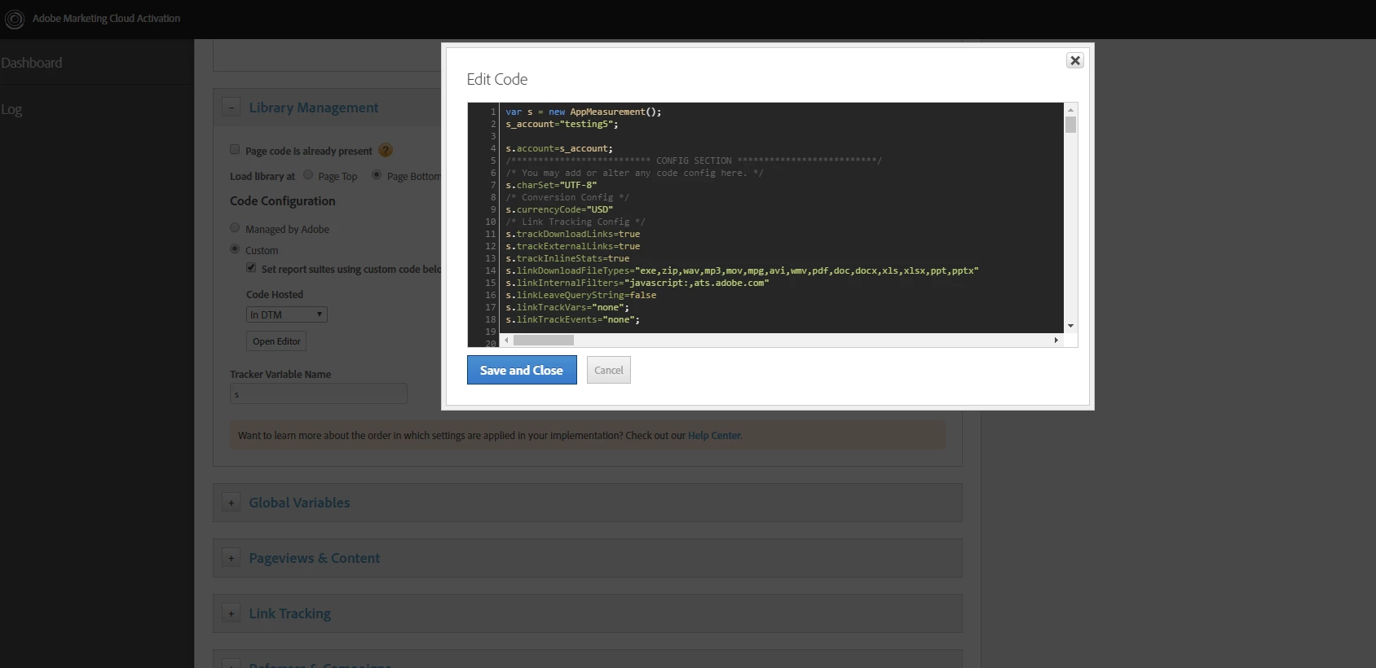Click the Open Editor button
Viewport: 1376px width, 668px height.
coord(276,341)
